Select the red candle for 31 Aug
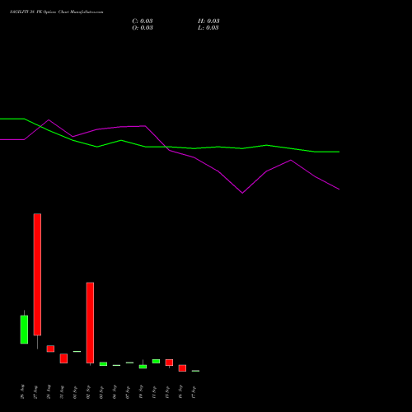Viewport: 412px width, 412px height. click(63, 358)
